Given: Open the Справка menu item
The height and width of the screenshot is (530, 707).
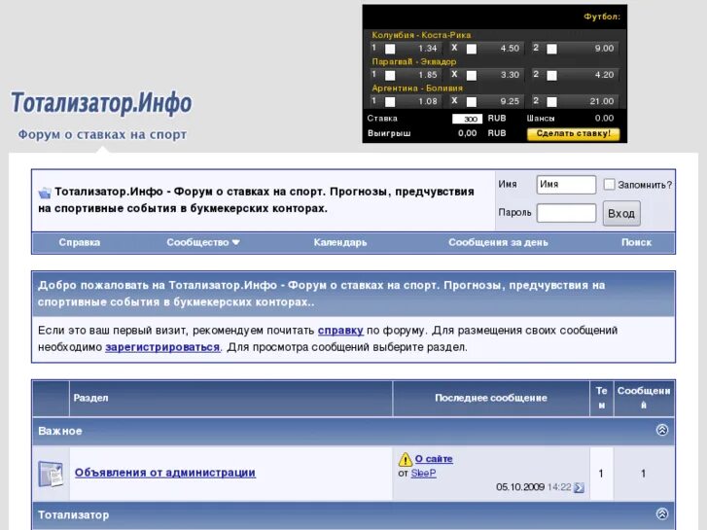Looking at the screenshot, I should (x=80, y=243).
